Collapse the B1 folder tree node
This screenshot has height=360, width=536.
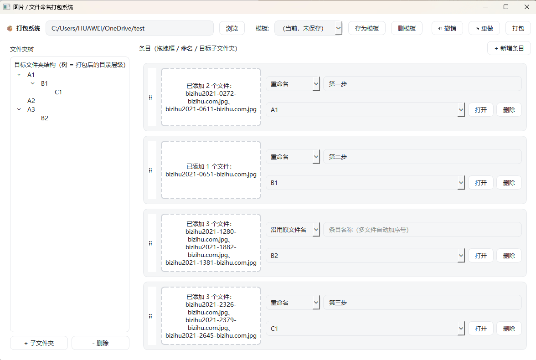click(x=32, y=83)
